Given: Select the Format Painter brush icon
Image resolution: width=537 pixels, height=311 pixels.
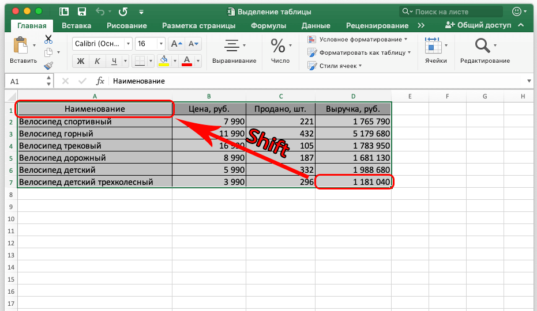Looking at the screenshot, I should click(x=48, y=66).
